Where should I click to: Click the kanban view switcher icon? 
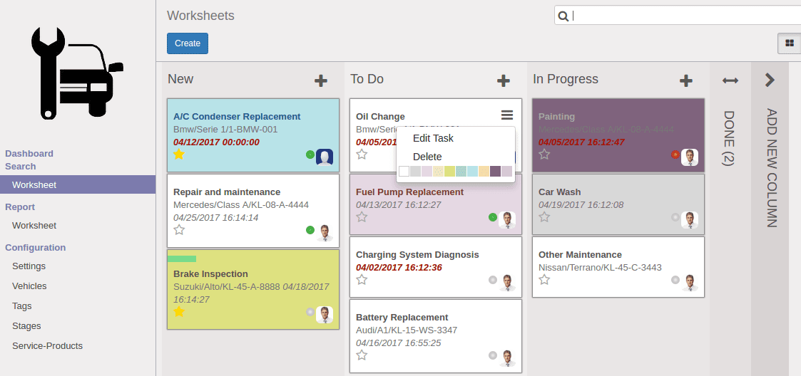(789, 43)
